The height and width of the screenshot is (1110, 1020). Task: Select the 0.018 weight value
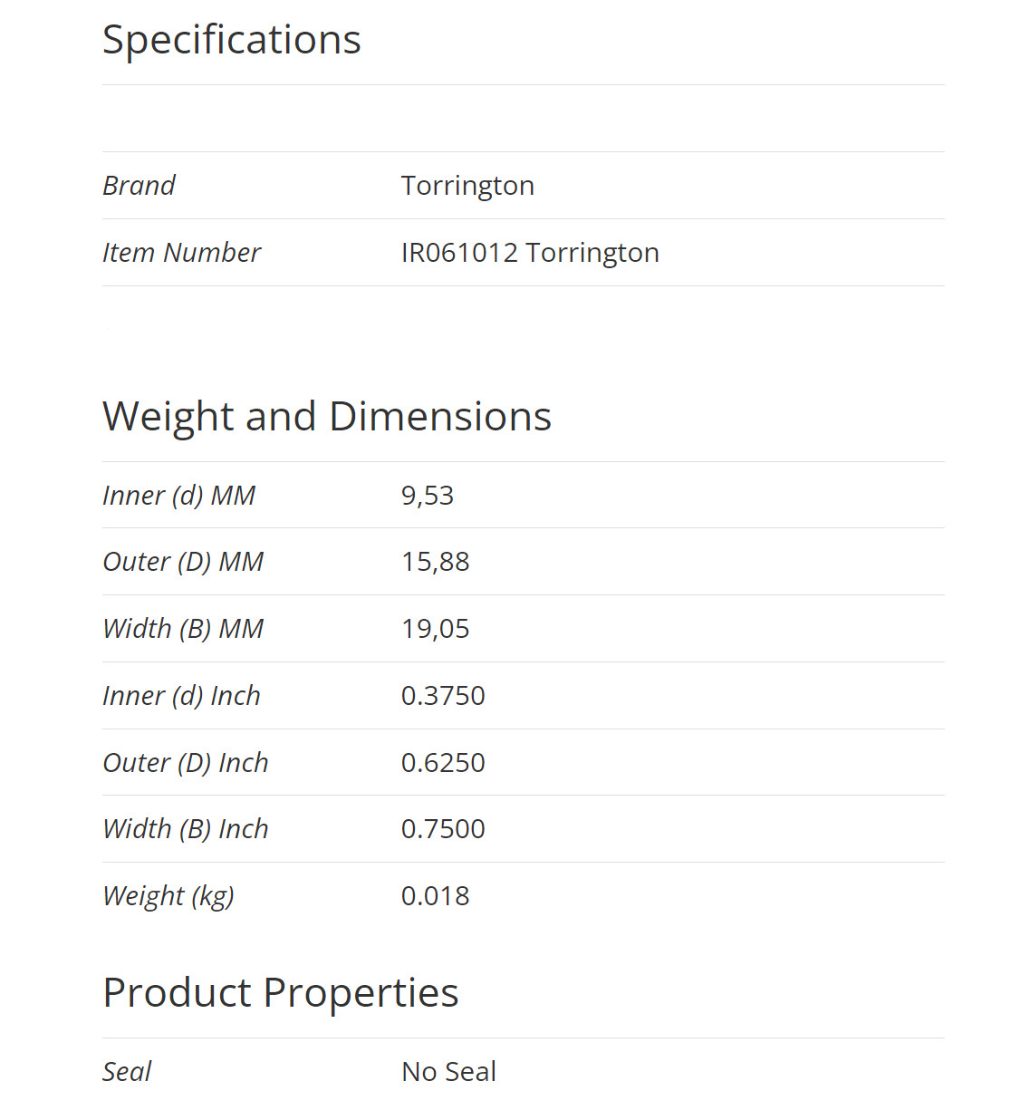coord(436,896)
